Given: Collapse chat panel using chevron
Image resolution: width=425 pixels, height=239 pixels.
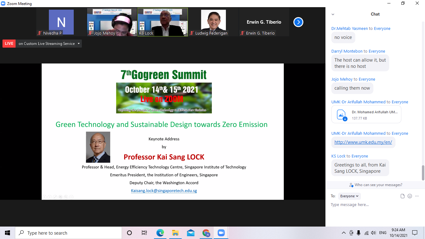Looking at the screenshot, I should tap(333, 14).
